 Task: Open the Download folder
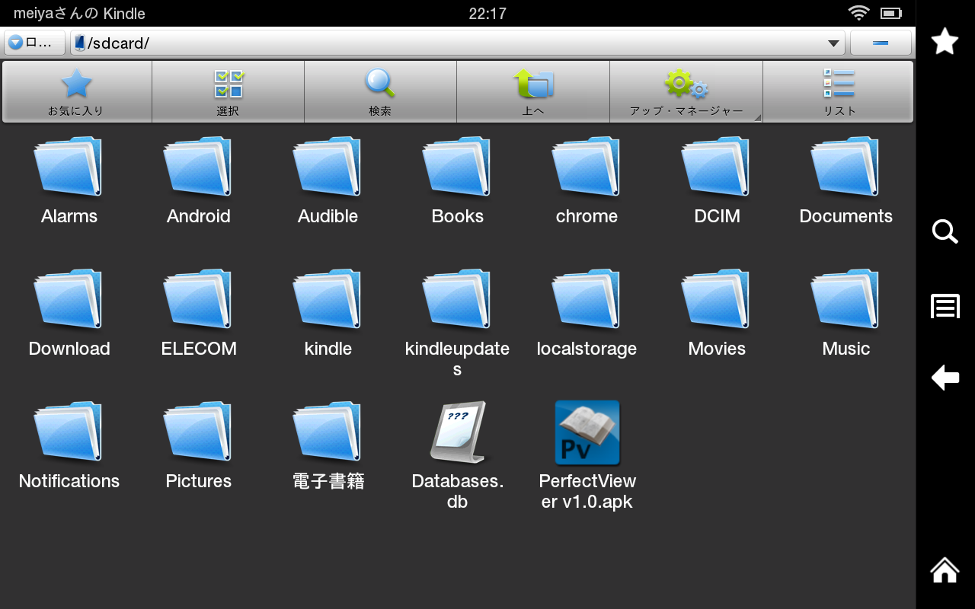tap(69, 313)
